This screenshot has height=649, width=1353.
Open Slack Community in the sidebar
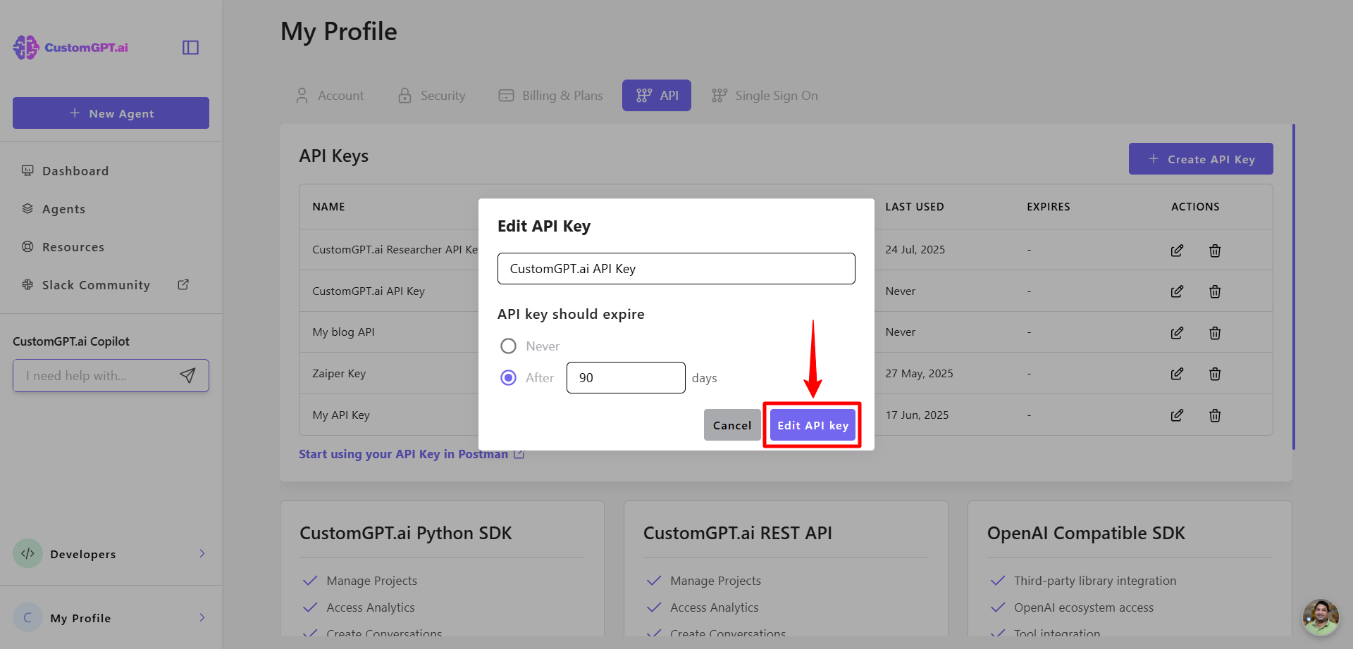click(x=96, y=285)
